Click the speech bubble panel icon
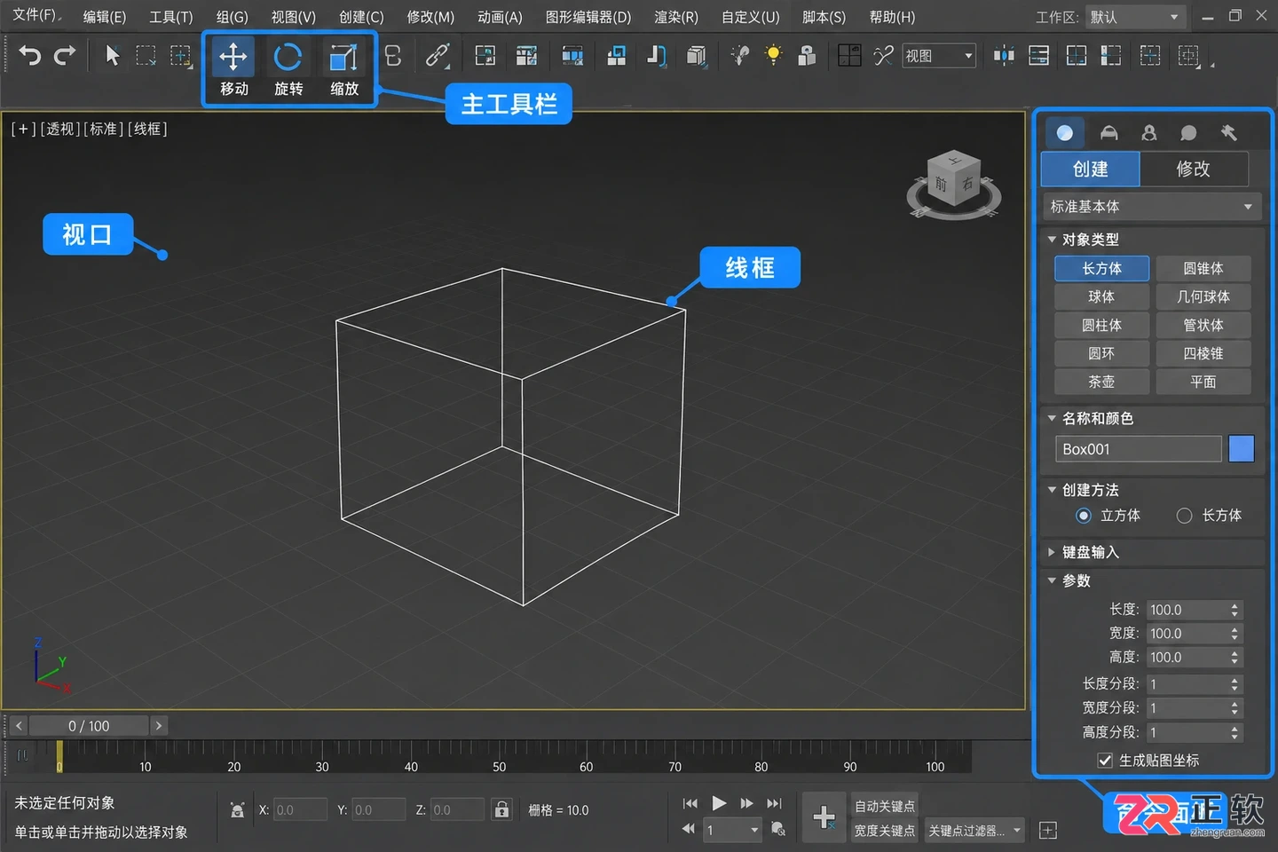Viewport: 1278px width, 852px height. pos(1188,132)
